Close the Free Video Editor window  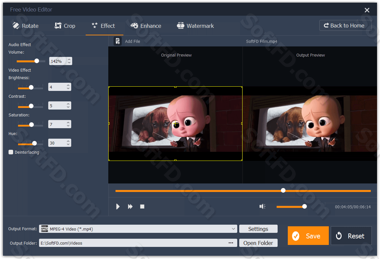pyautogui.click(x=367, y=10)
